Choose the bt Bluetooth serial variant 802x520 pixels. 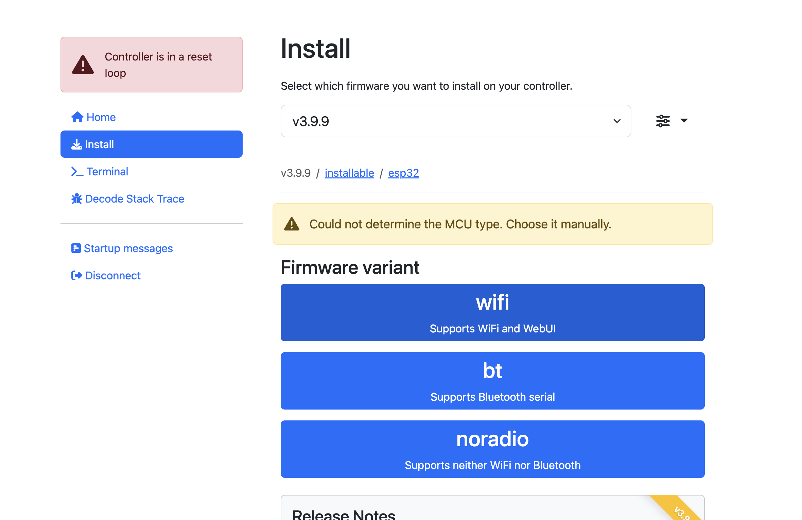(492, 381)
